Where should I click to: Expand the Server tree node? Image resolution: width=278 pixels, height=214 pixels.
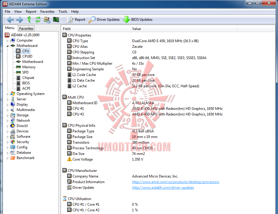click(7, 99)
